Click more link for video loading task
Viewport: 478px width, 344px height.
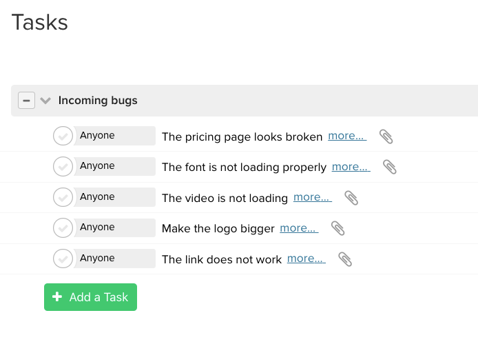point(313,197)
